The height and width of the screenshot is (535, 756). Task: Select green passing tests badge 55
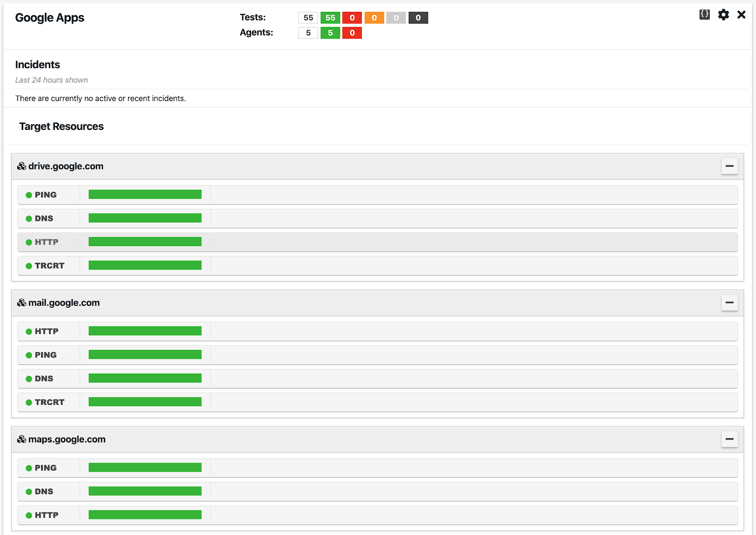330,18
